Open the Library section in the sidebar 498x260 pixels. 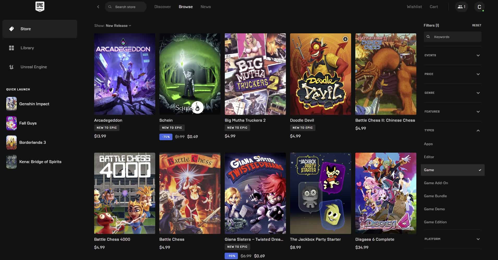coord(27,48)
